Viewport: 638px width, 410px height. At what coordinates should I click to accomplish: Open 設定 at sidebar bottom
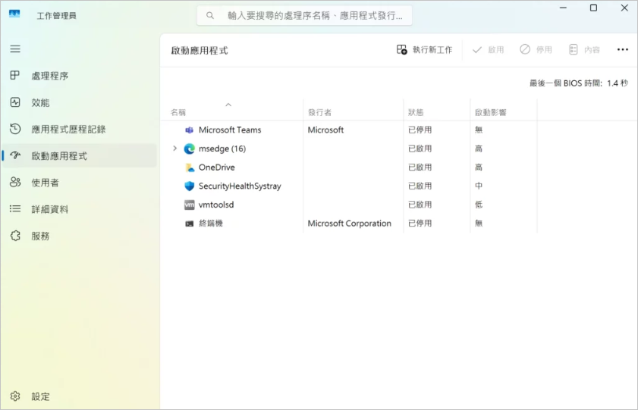tap(80, 396)
